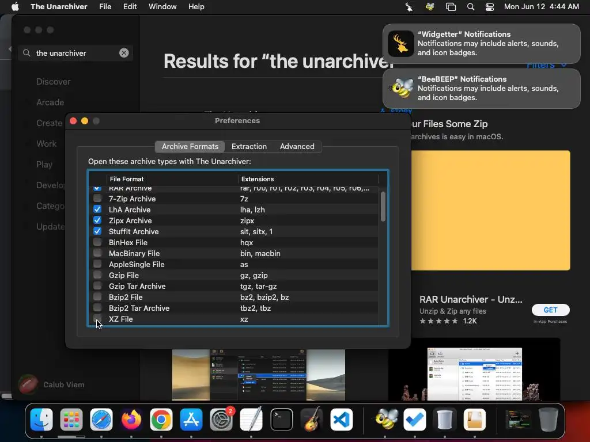Click Widgetter deer icon in menu bar

point(409,6)
